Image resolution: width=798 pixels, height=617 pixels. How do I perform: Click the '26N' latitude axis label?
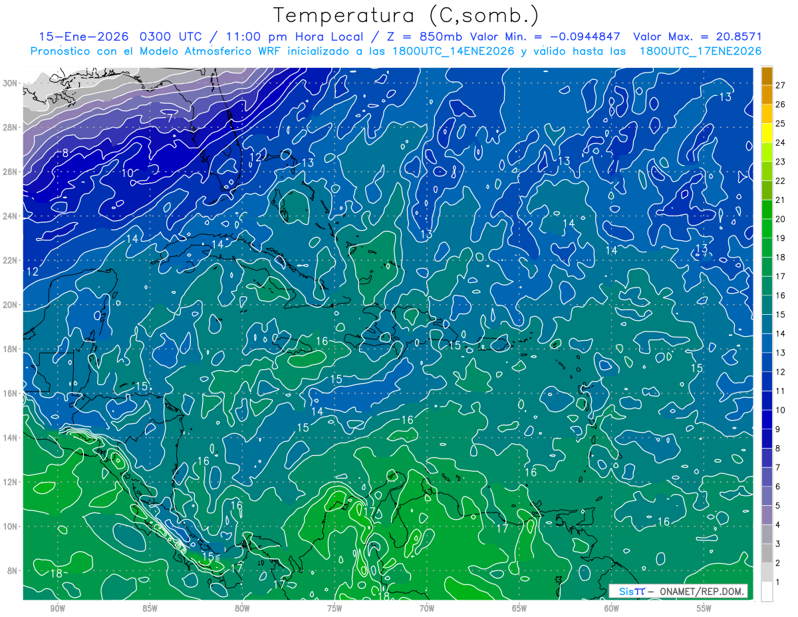(10, 172)
